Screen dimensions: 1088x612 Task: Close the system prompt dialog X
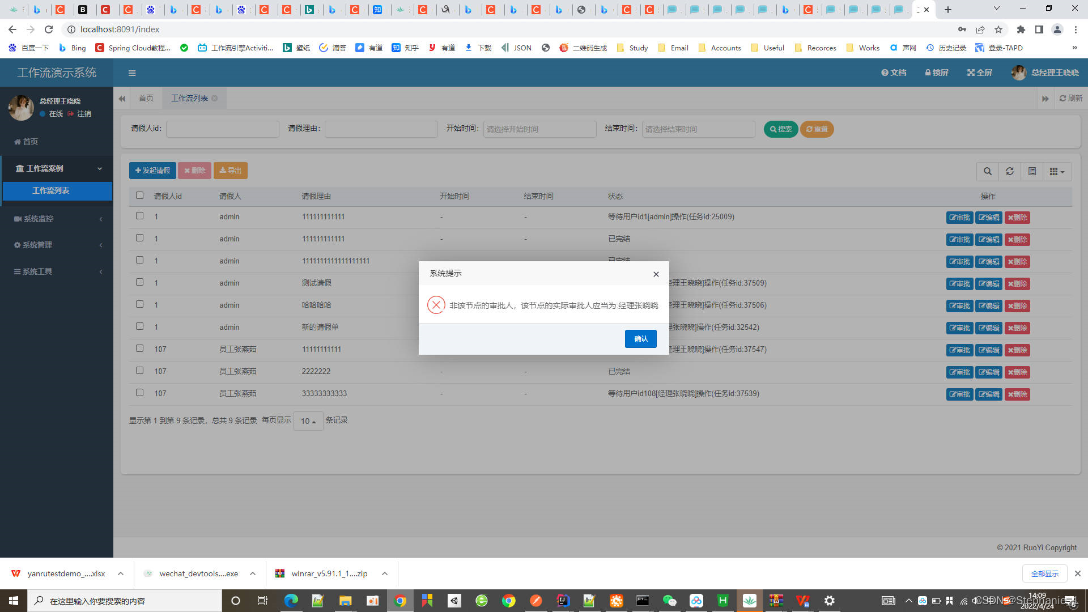click(656, 274)
